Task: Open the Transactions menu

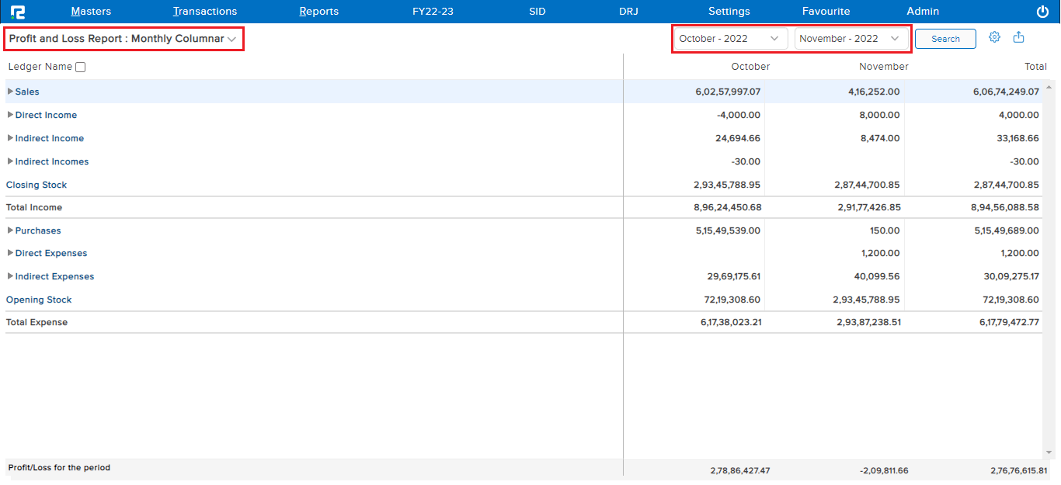Action: 205,12
